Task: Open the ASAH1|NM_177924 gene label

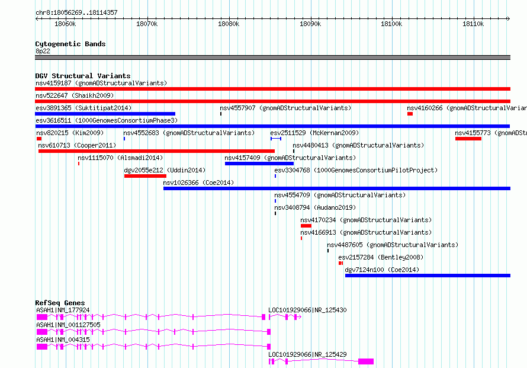Action: (x=63, y=310)
